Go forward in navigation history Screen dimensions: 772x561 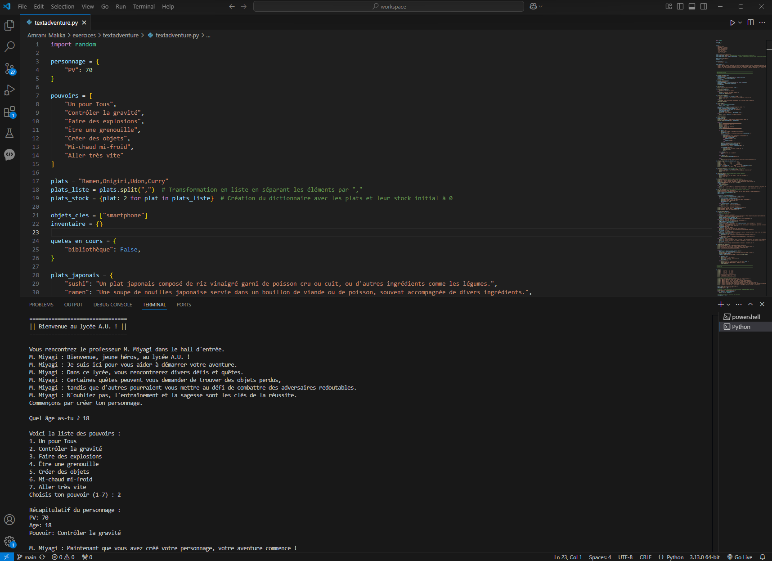click(243, 6)
